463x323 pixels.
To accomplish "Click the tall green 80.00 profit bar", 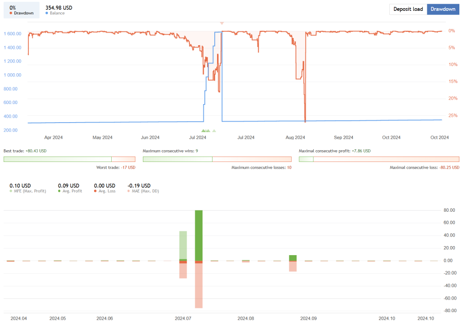I will [x=198, y=235].
